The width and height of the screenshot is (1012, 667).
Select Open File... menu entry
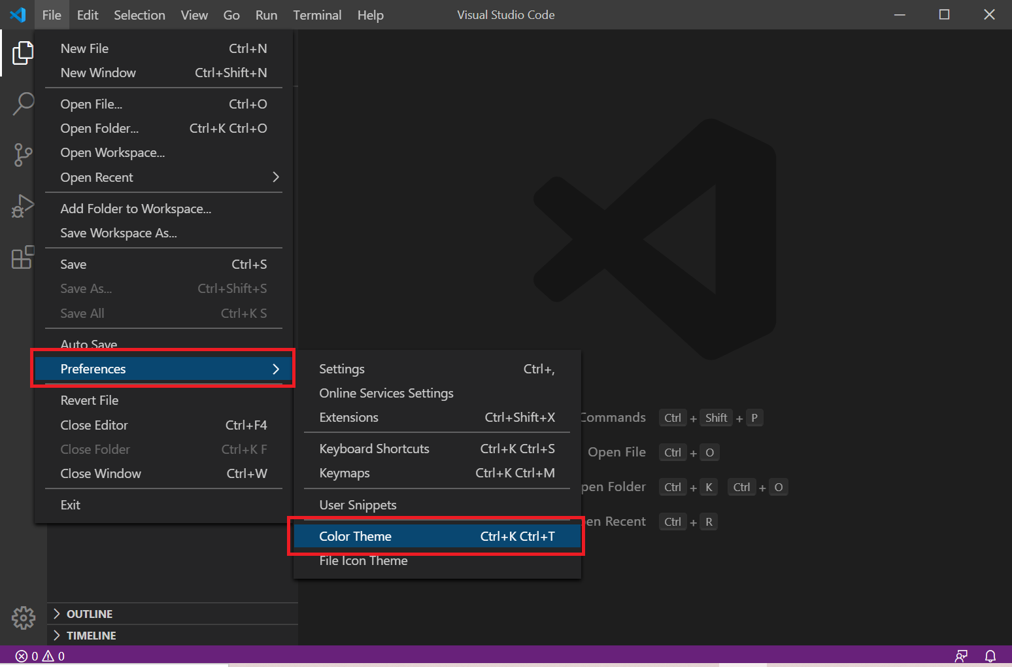(x=163, y=104)
